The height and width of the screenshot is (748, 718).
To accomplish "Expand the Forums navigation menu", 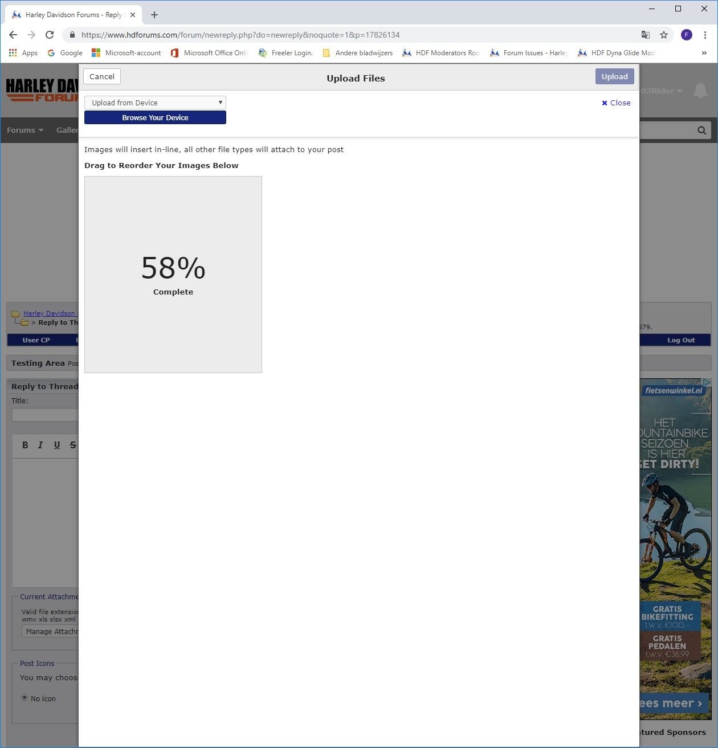I will click(x=25, y=130).
